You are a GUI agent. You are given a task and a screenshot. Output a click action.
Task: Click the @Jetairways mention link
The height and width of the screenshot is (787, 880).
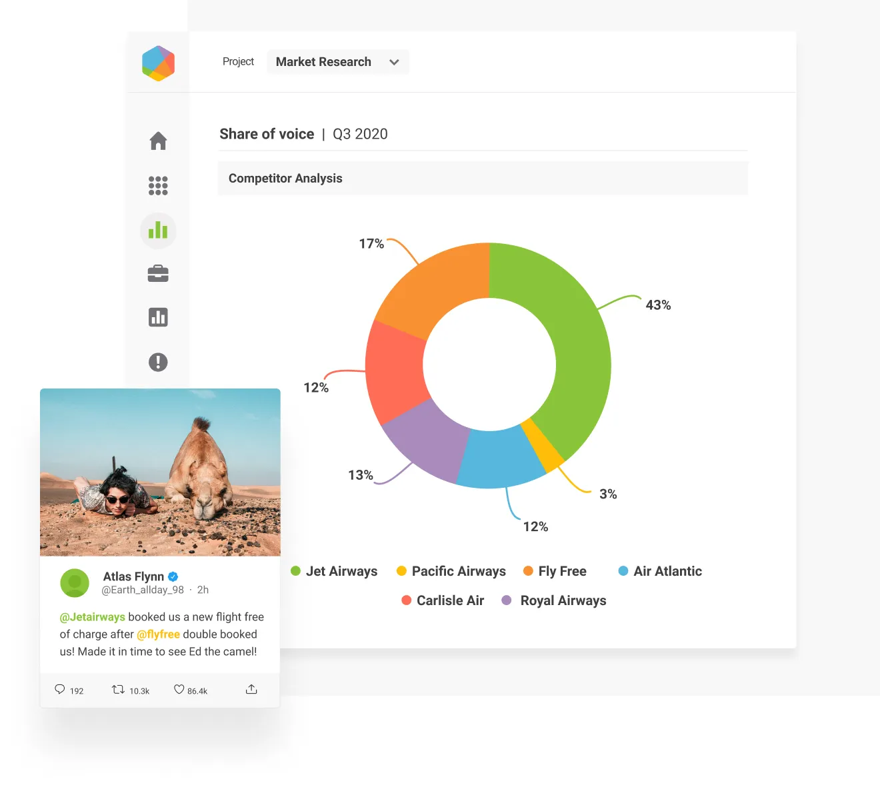tap(93, 617)
